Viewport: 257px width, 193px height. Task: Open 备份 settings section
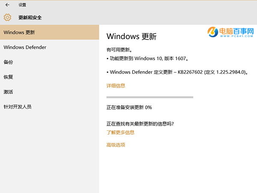point(49,62)
